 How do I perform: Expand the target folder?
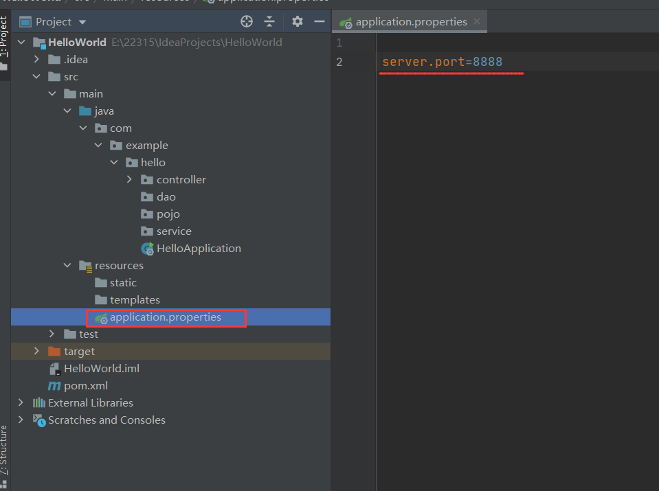[x=36, y=351]
